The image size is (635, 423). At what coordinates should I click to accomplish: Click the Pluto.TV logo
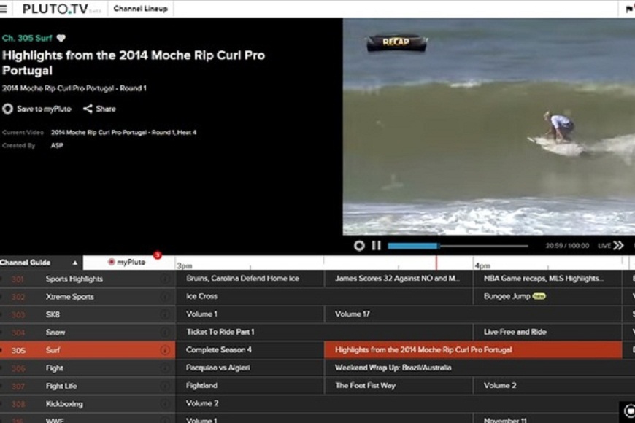(x=55, y=9)
